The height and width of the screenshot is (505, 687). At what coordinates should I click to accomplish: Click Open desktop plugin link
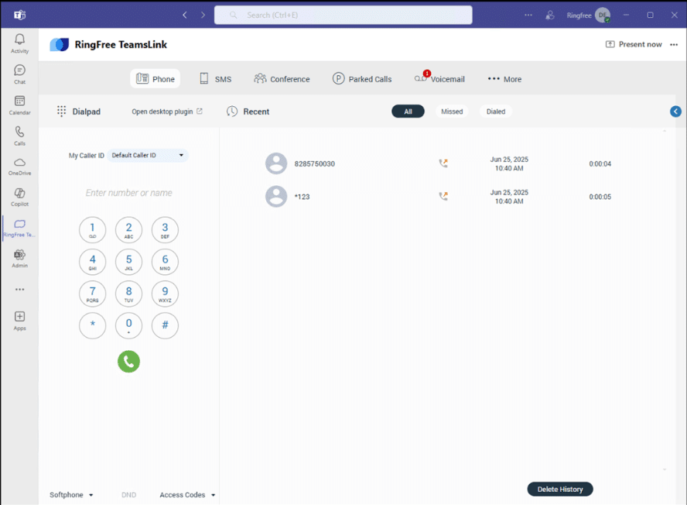coord(167,112)
